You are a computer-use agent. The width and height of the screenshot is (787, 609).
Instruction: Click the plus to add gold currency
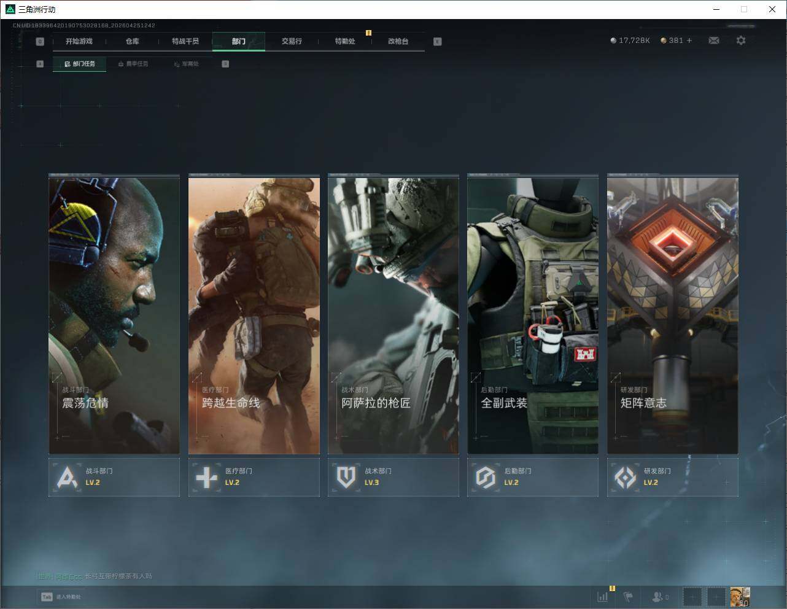point(689,41)
